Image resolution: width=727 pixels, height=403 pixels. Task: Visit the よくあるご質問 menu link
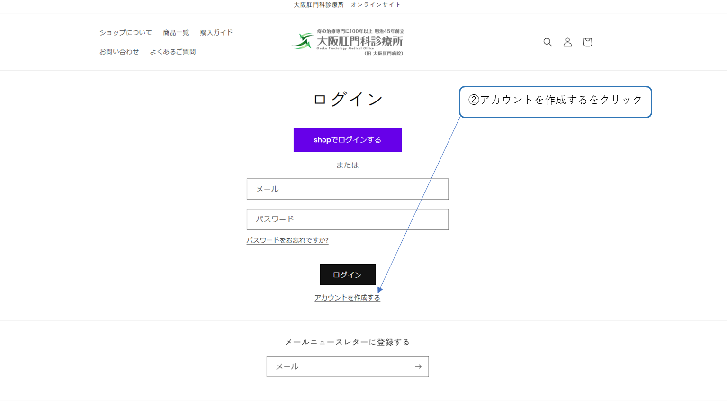(x=172, y=52)
